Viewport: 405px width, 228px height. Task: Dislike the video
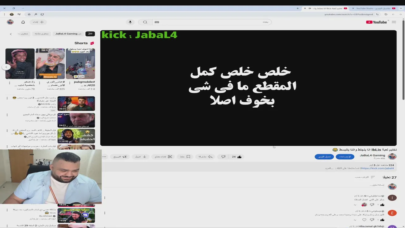tap(223, 157)
